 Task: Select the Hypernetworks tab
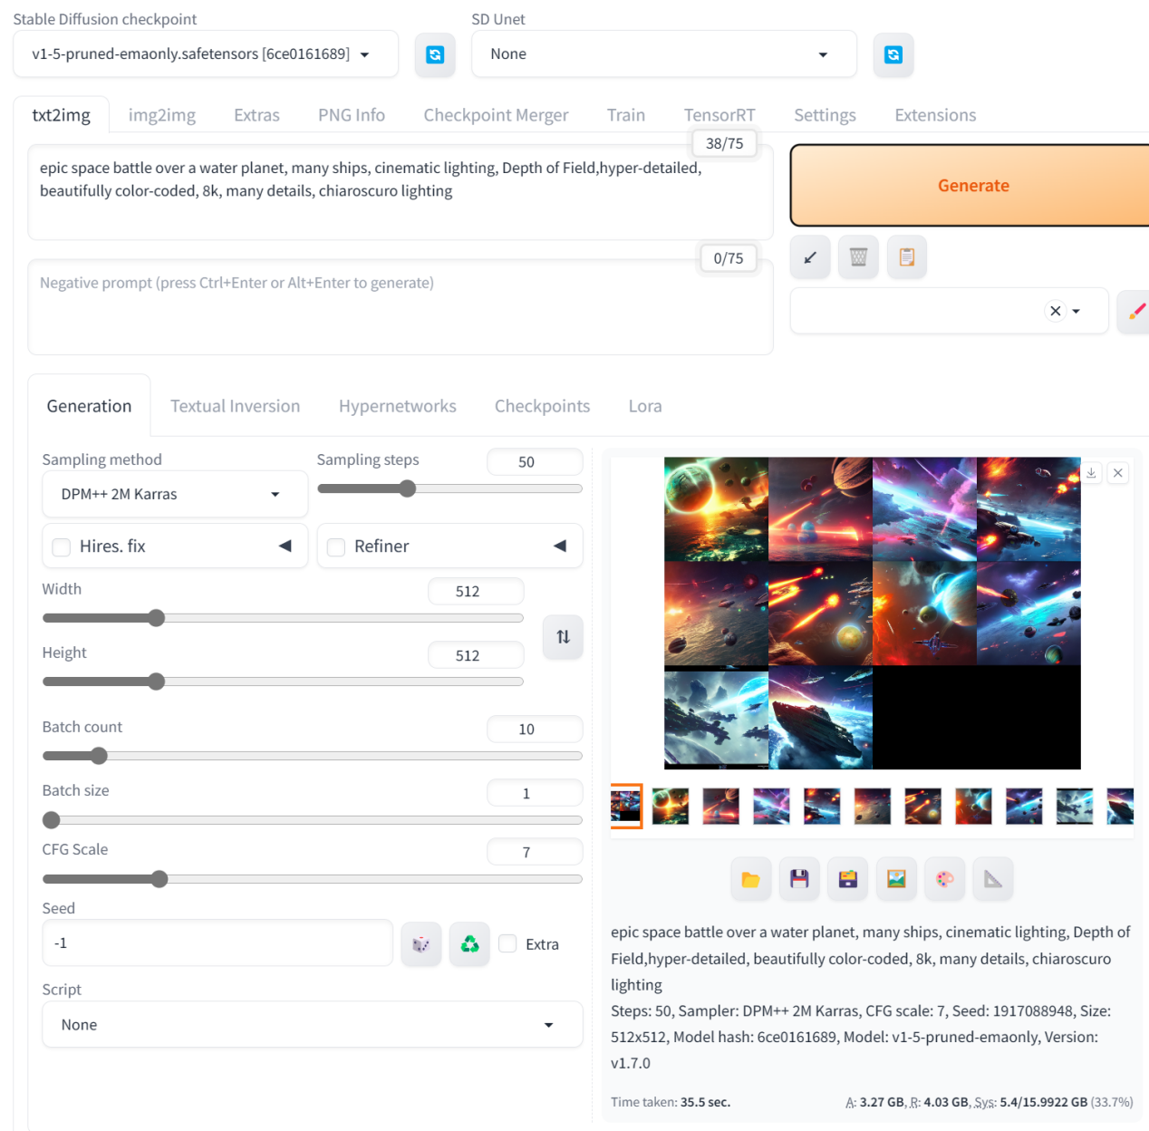click(x=397, y=406)
